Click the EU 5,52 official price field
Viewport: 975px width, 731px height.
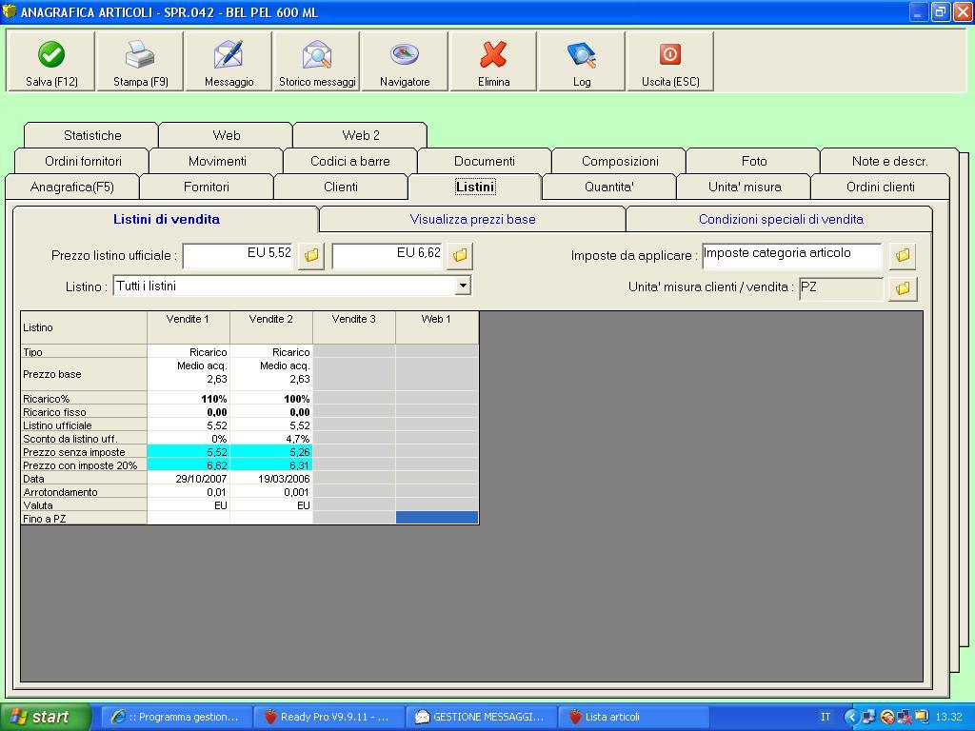click(239, 255)
